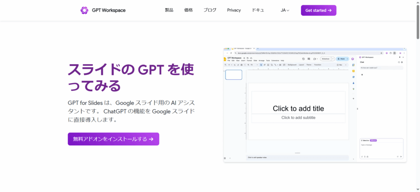Expand Slideshow options arrow in Slides preview
The width and height of the screenshot is (420, 192).
(333, 59)
